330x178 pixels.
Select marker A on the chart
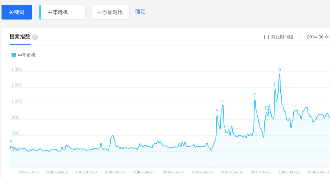click(11, 141)
